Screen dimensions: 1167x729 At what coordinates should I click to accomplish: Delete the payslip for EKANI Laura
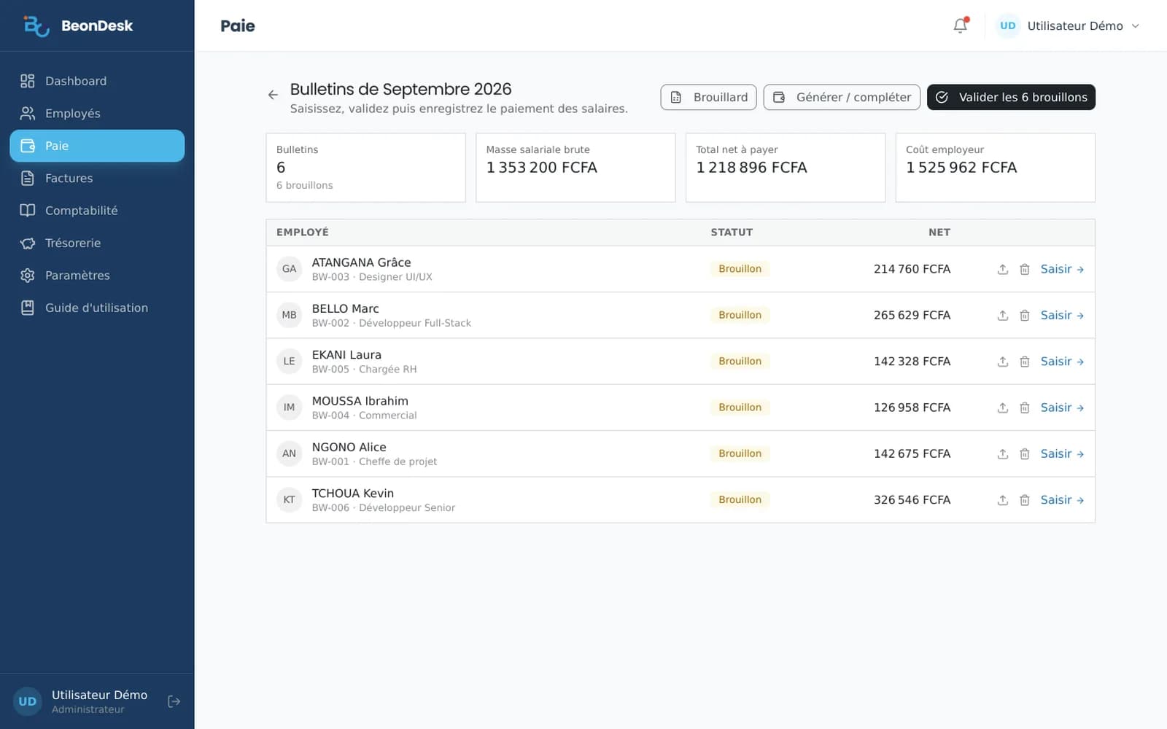tap(1025, 362)
